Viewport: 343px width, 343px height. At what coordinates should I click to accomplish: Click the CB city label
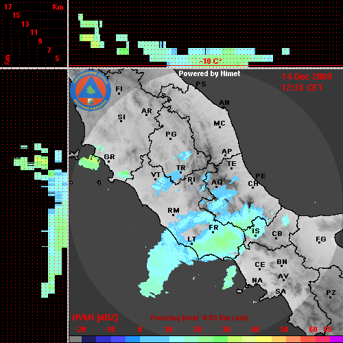(277, 234)
